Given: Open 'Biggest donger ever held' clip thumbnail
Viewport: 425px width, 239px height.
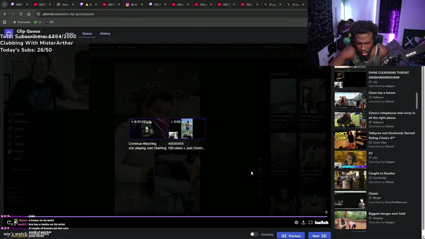Looking at the screenshot, I should coord(350,220).
